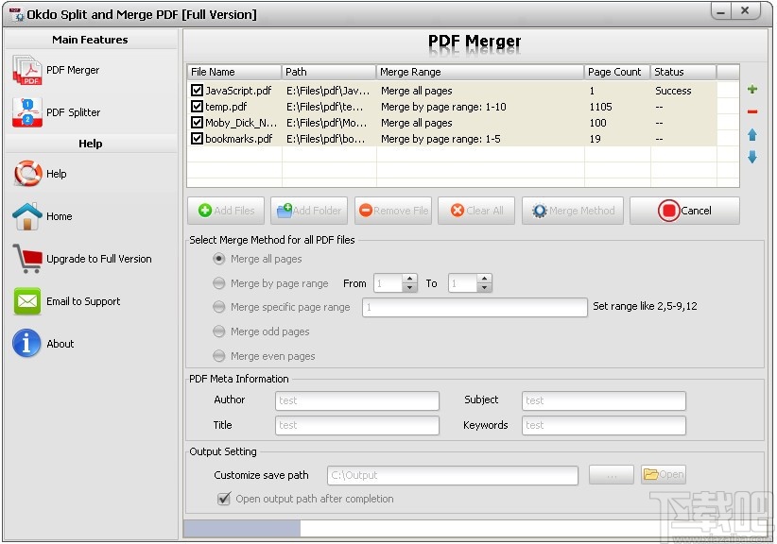
Task: Uncheck the JavaScript.pdf checkbox
Action: [195, 91]
